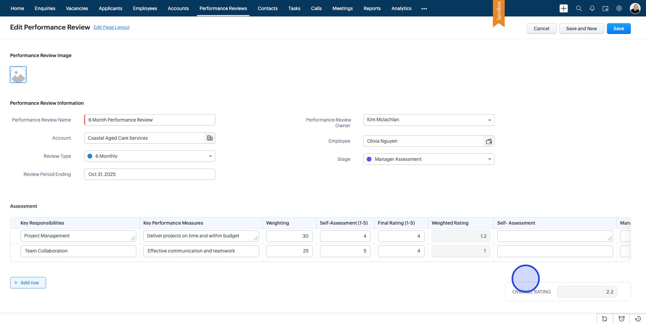Click the Review Period Ending date field
This screenshot has height=323, width=646.
coord(149,174)
